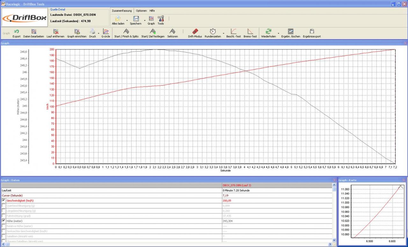This screenshot has height=247, width=408.
Task: Click the data panel vertical scrollbar down arrow
Action: pyautogui.click(x=334, y=240)
